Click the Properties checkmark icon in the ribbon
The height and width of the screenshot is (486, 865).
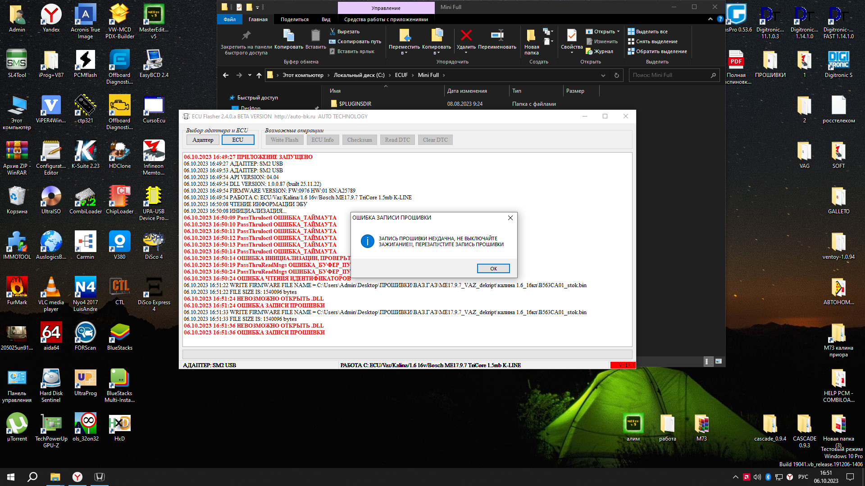[x=572, y=36]
